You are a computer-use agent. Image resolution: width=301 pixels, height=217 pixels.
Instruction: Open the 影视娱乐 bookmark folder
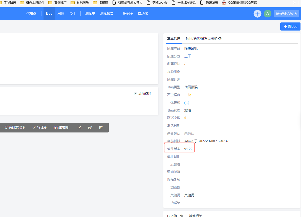coord(79,3)
